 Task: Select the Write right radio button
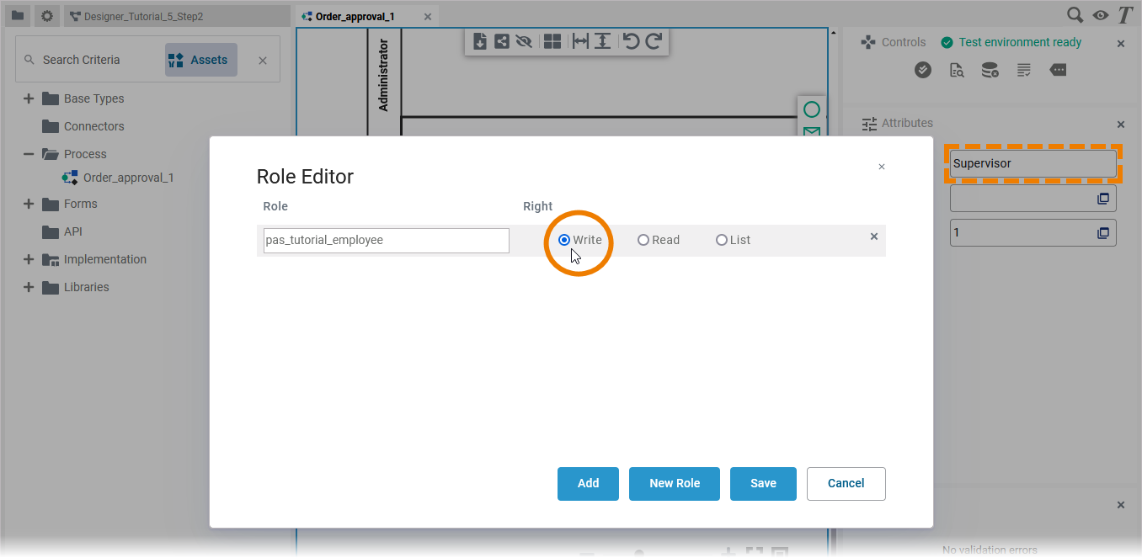click(564, 240)
